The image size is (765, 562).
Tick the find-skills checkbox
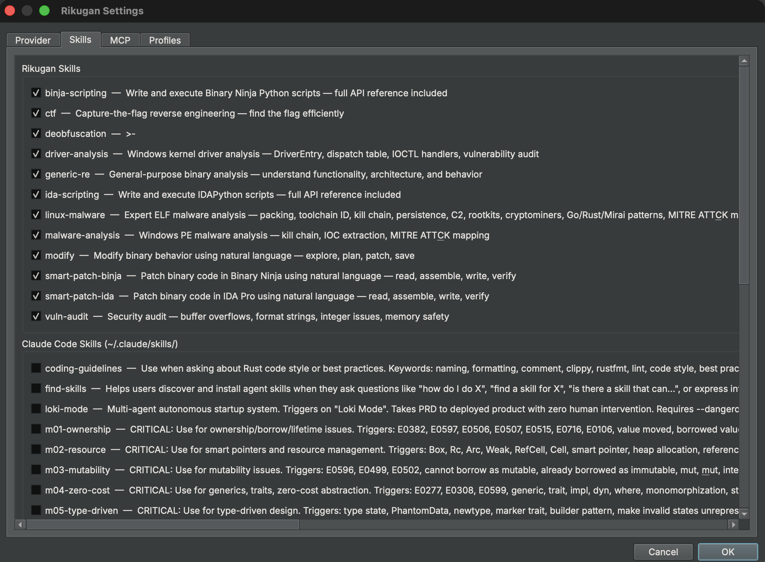[x=36, y=388]
